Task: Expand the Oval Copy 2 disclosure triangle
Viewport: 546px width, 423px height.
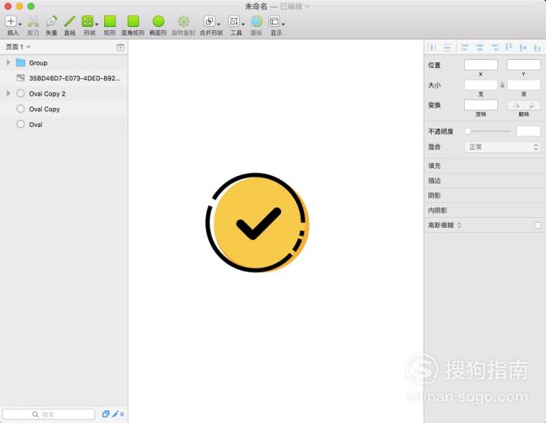Action: coord(9,93)
